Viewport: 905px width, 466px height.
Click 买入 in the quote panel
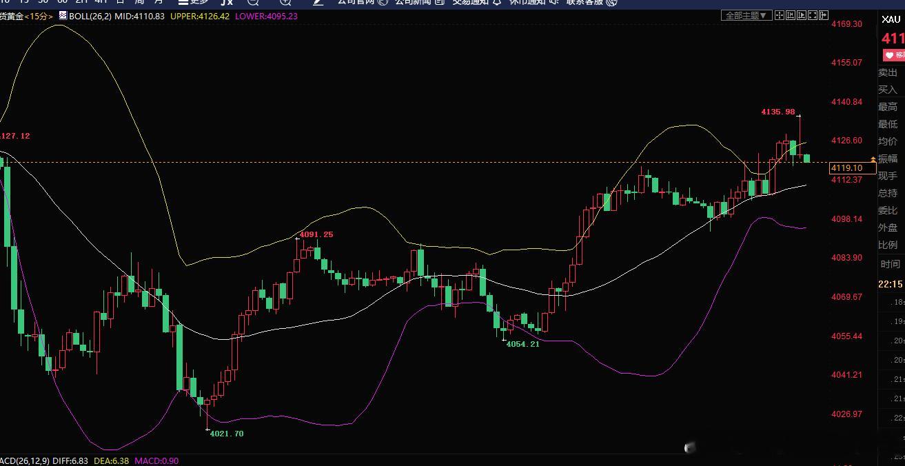click(x=888, y=90)
